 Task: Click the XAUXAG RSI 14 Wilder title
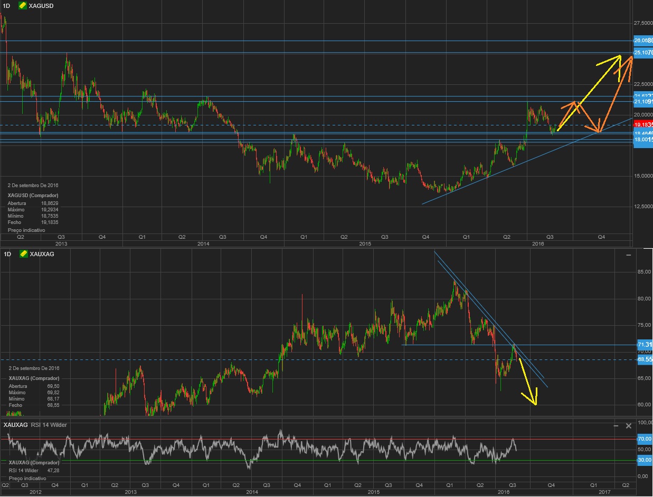pos(35,425)
